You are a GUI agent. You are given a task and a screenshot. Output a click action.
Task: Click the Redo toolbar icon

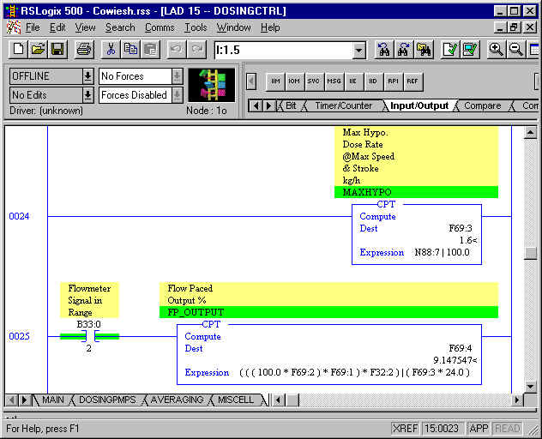click(x=196, y=50)
